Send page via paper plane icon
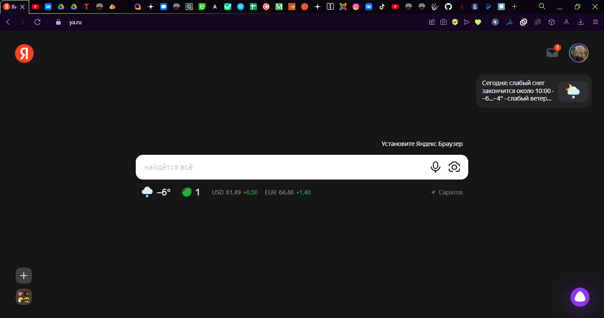 pos(466,22)
